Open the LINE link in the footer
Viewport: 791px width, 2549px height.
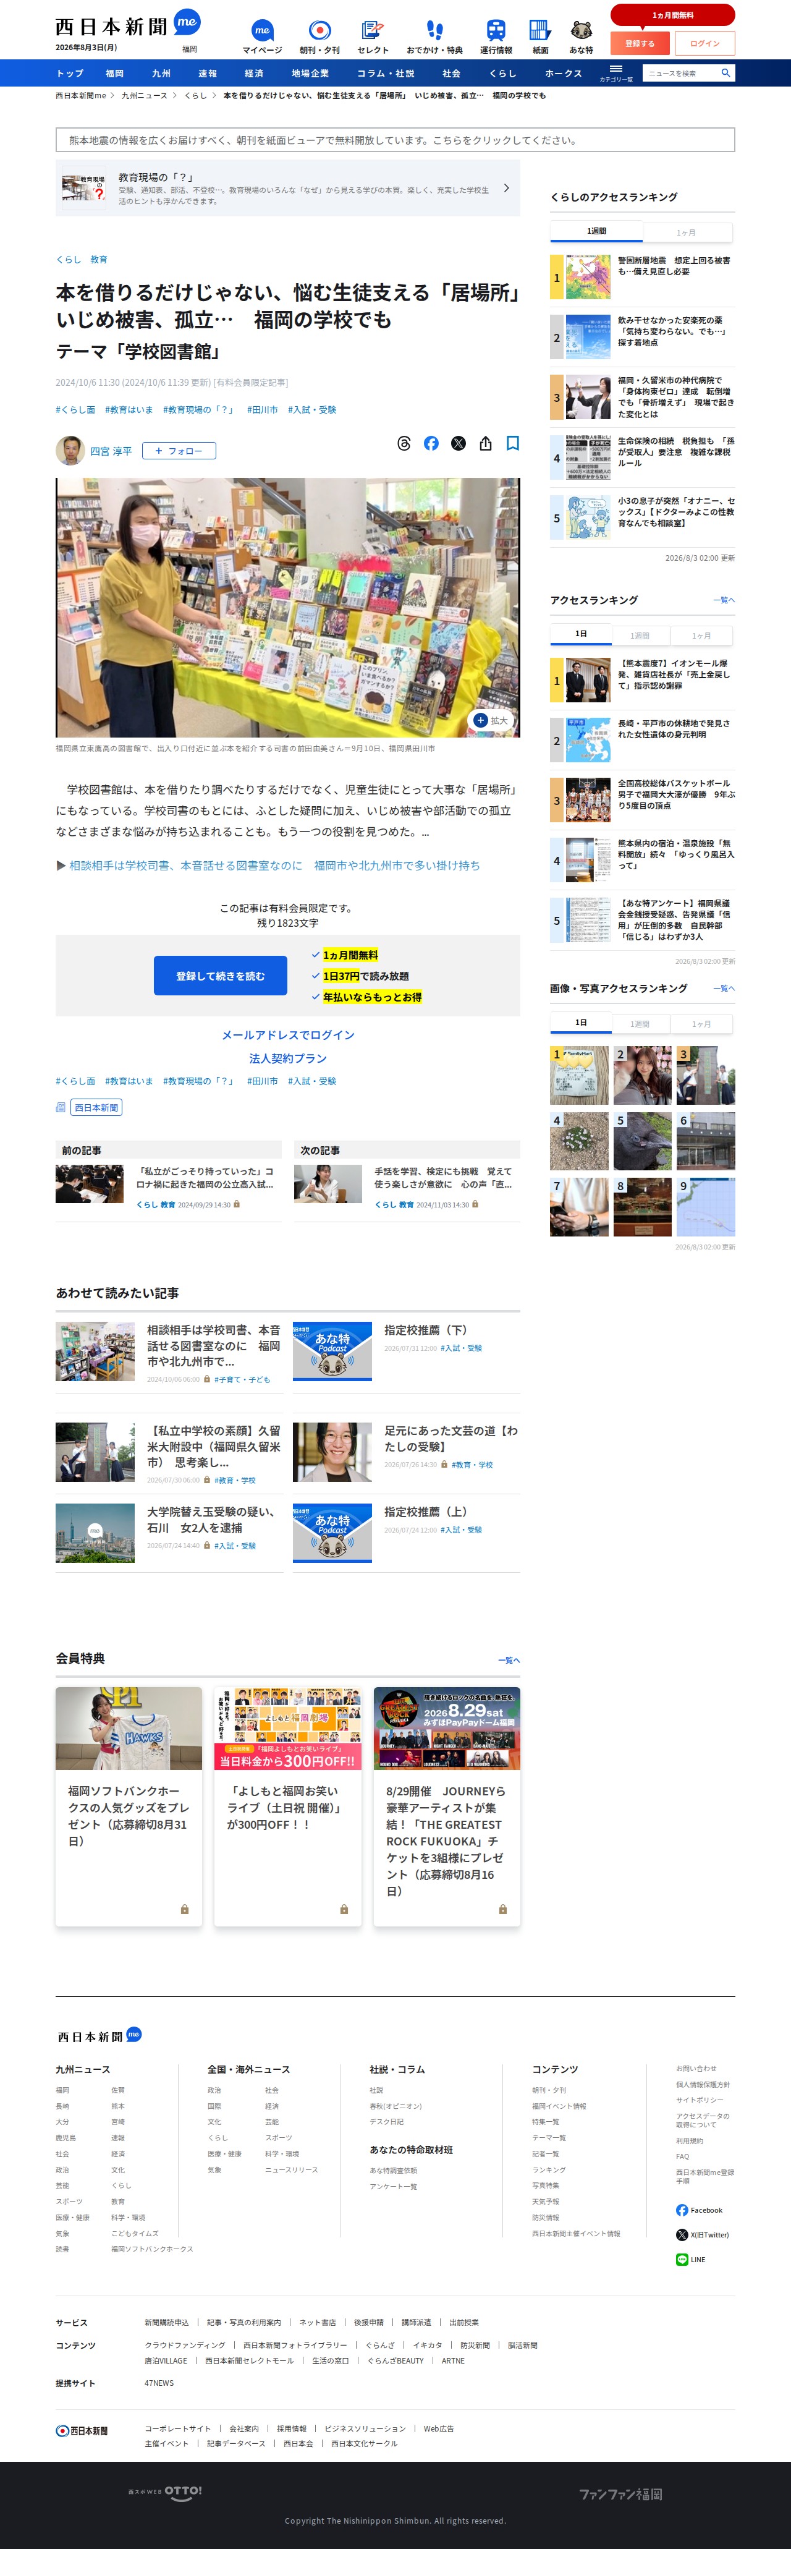(690, 2259)
